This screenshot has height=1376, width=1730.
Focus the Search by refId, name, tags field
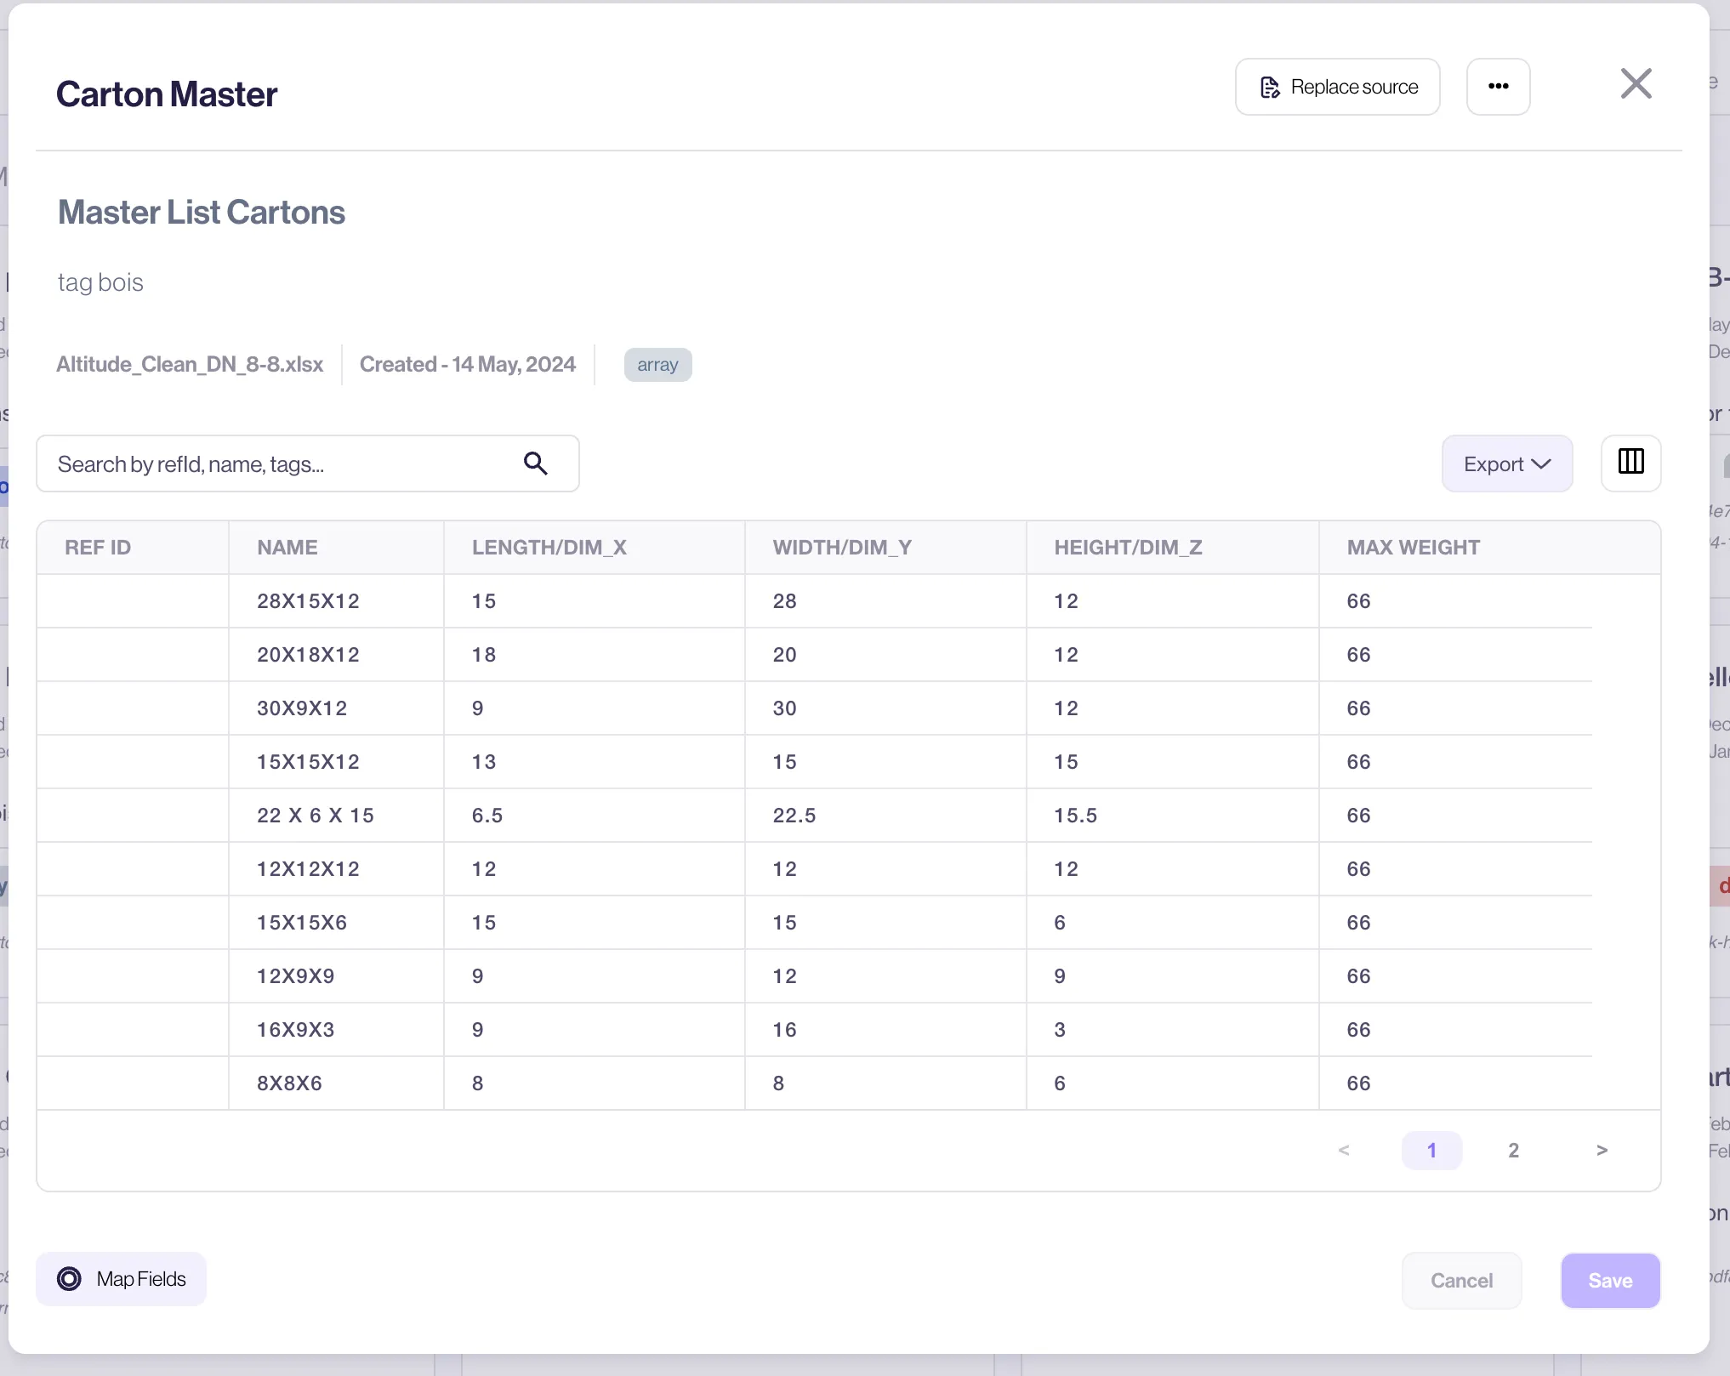307,463
